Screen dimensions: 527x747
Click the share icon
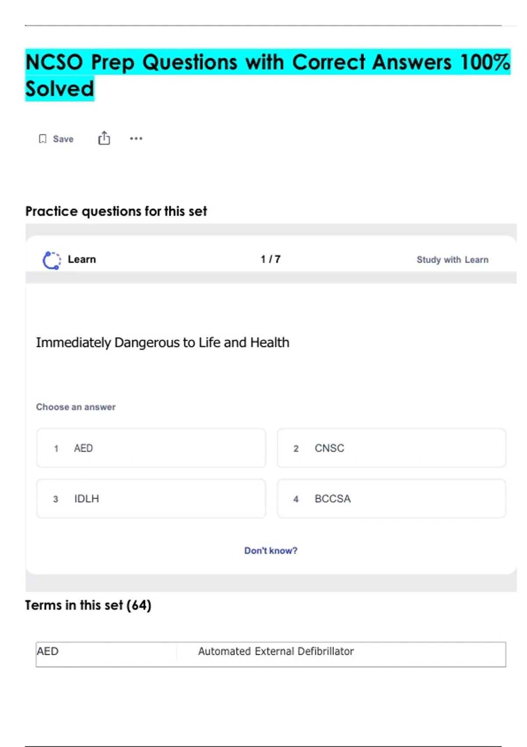tap(104, 138)
